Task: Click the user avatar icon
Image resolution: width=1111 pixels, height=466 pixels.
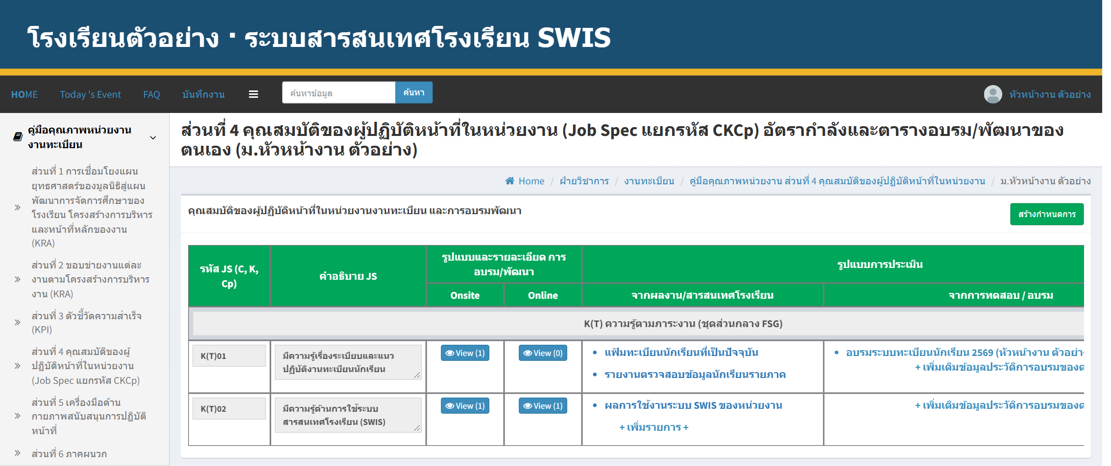Action: click(x=992, y=94)
